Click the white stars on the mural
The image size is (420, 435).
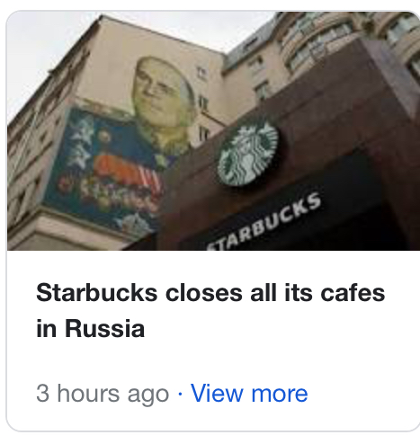[x=81, y=141]
